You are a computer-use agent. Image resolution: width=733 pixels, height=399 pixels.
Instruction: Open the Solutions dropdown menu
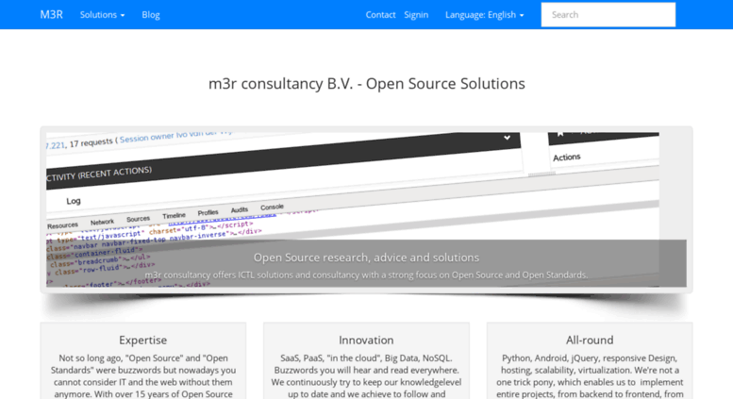pos(102,14)
